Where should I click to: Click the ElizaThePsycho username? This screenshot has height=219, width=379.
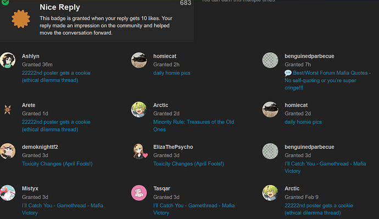click(173, 147)
